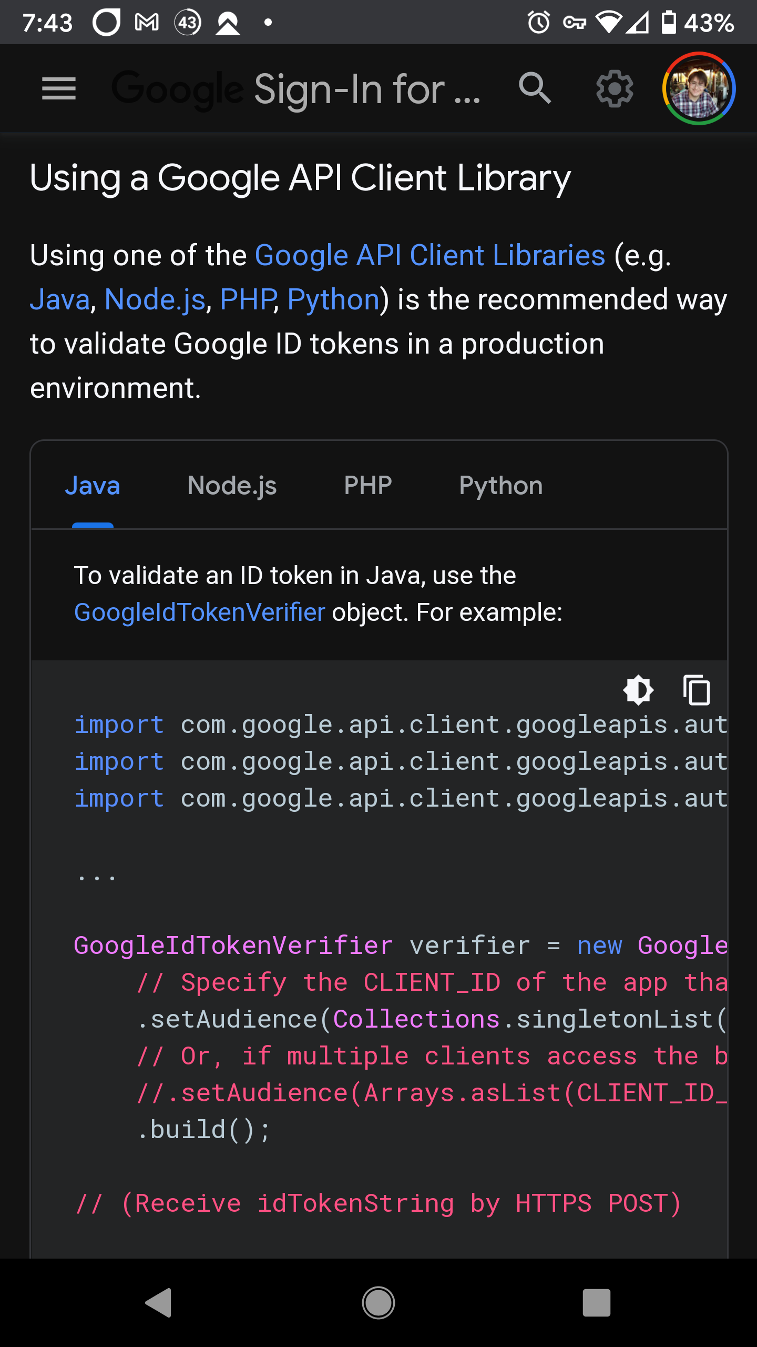Open the site settings gear

[614, 88]
